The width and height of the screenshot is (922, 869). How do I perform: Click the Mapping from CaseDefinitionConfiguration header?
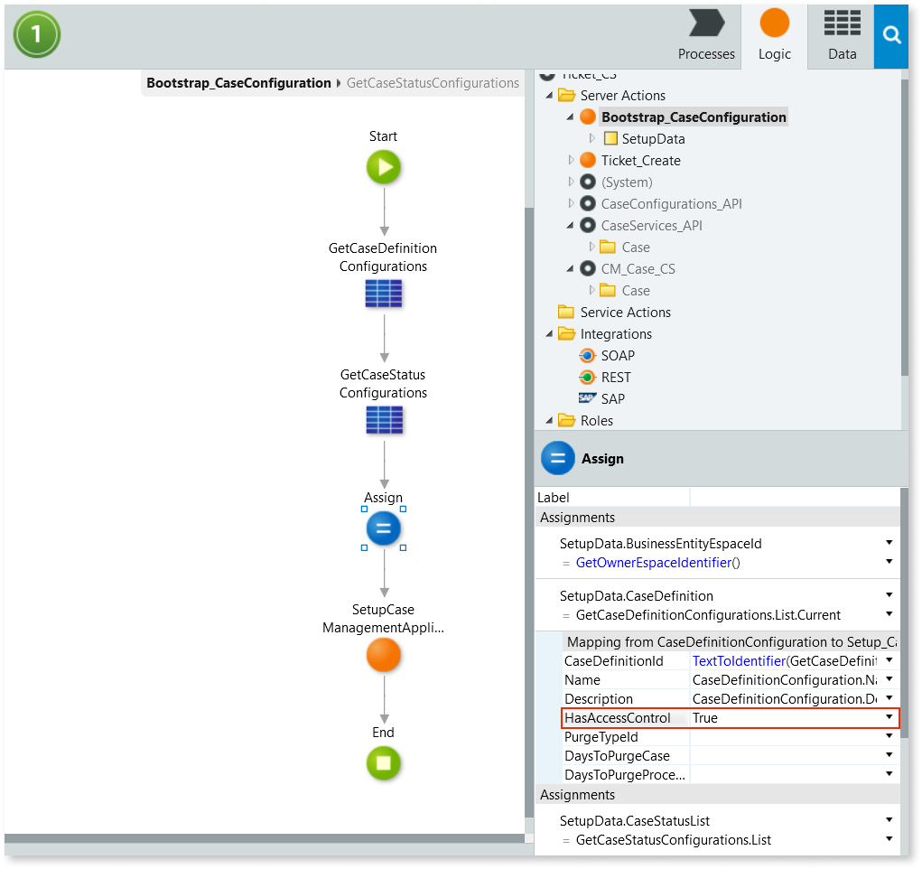pyautogui.click(x=731, y=641)
